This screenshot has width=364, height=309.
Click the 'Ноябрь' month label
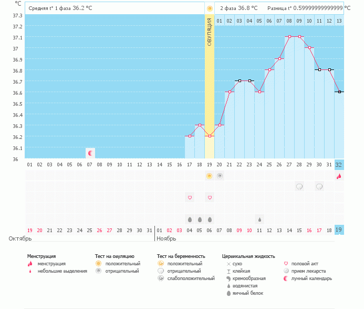166,239
